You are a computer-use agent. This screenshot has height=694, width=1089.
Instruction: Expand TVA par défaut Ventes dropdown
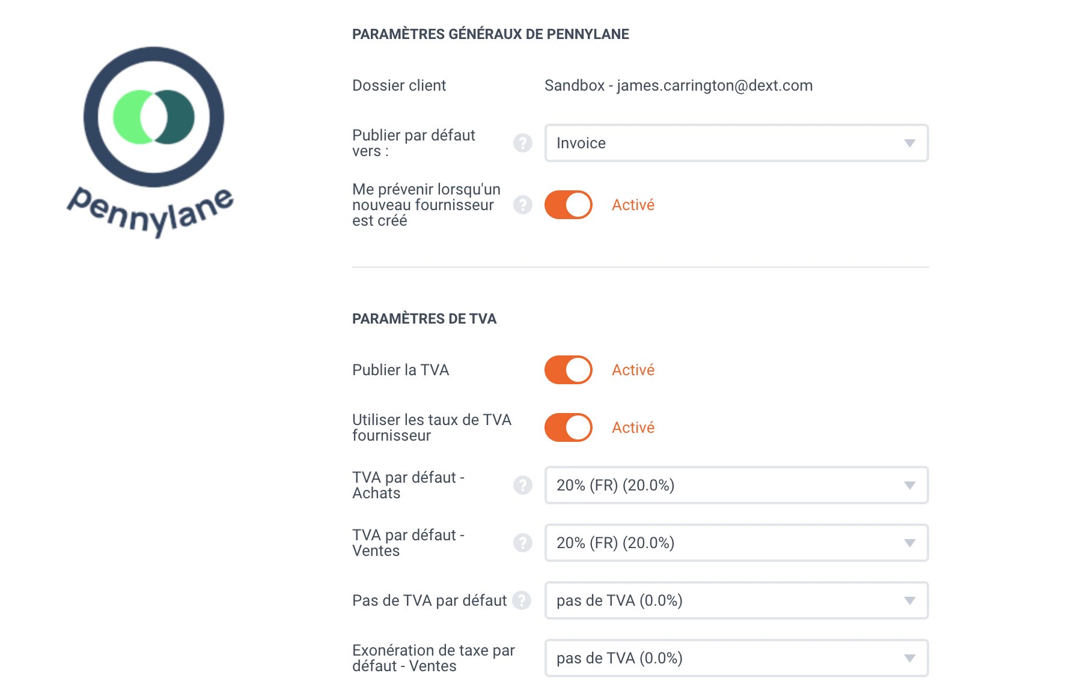click(737, 543)
